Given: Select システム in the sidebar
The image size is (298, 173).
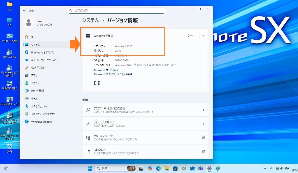Looking at the screenshot, I should coord(47,44).
